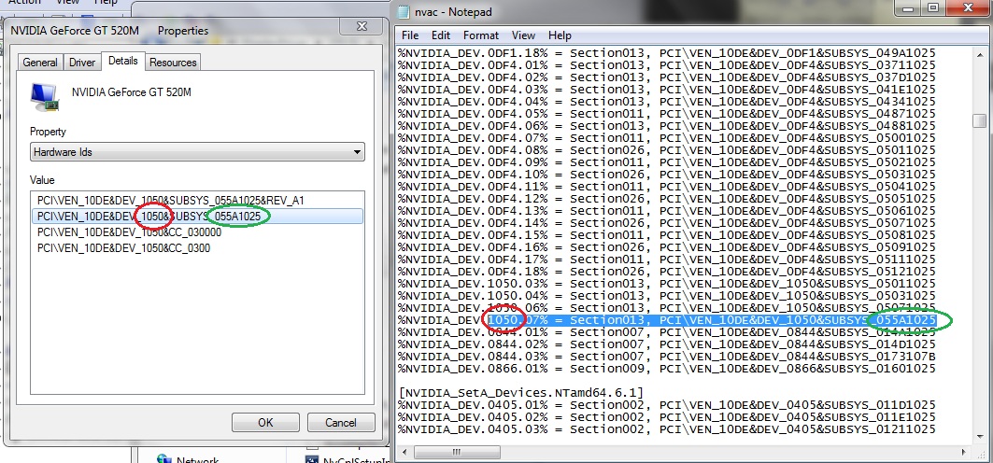The width and height of the screenshot is (993, 463).
Task: Click the %NVIDIA_DEV.0DF4.12% line
Action: point(668,199)
